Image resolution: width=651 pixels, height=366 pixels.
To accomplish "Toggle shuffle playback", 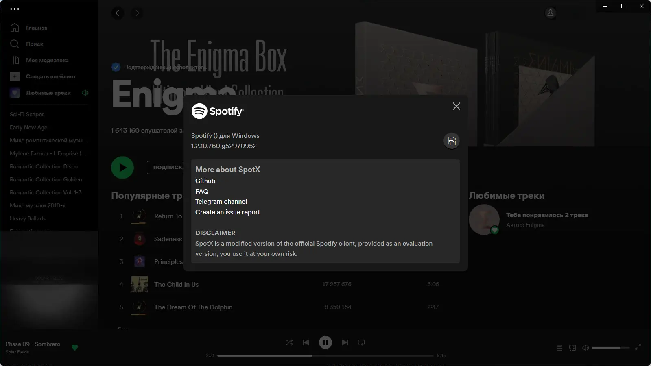I will [x=289, y=342].
